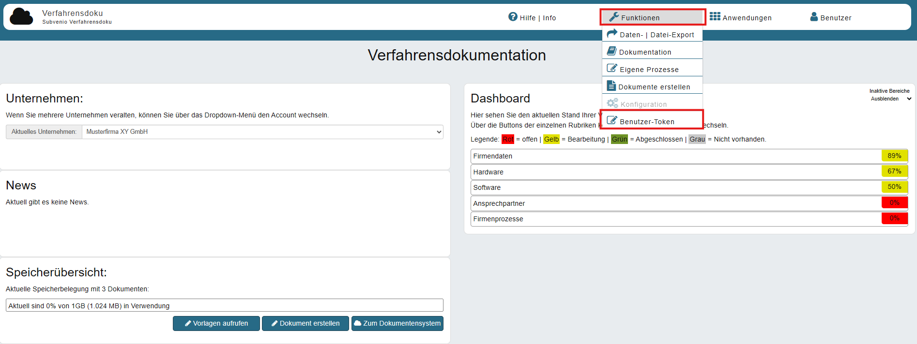The width and height of the screenshot is (917, 344).
Task: Click the 0% Firmenprozesse progress indicator
Action: pyautogui.click(x=894, y=218)
